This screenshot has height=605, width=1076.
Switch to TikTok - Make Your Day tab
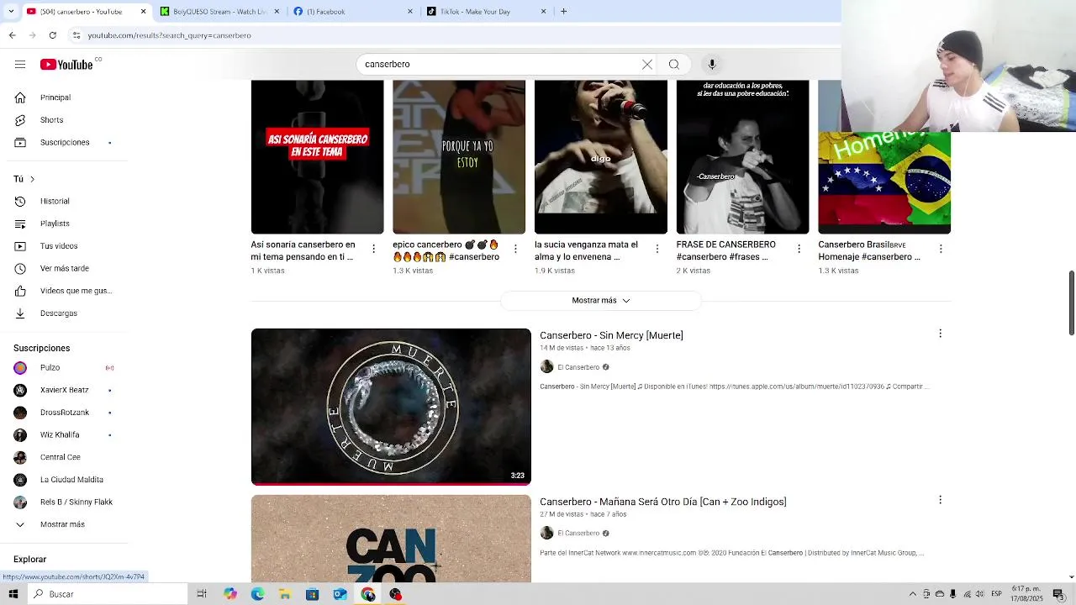click(486, 12)
